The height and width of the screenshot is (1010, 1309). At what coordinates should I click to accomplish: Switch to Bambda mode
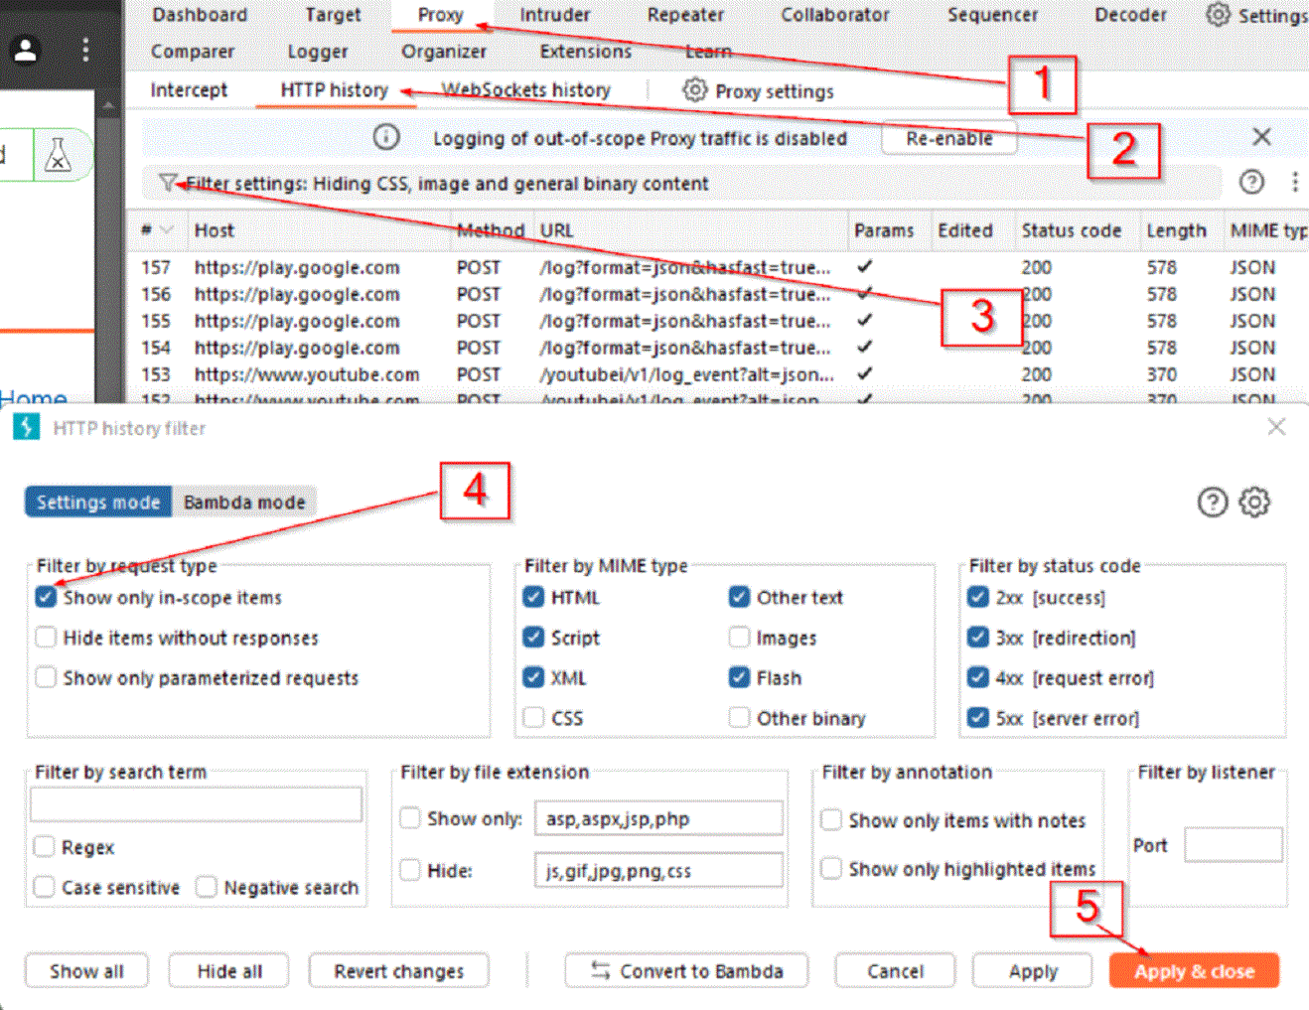click(x=244, y=503)
